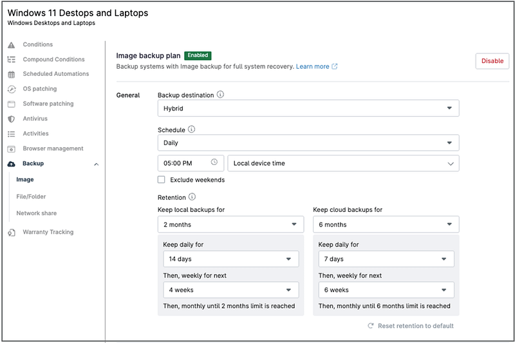
Task: Click the external link icon beside Learn more
Action: click(334, 67)
